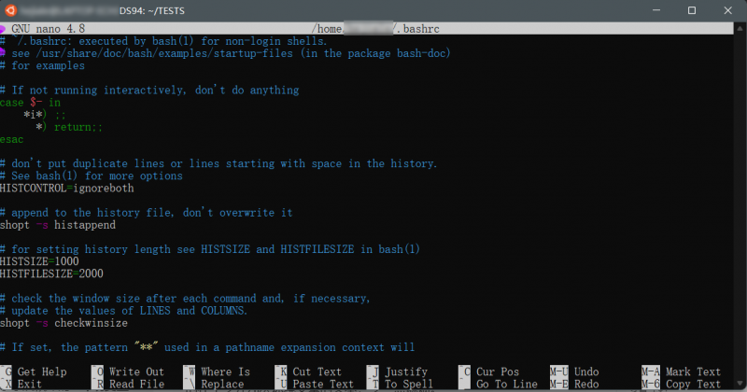Click the Go To Line shortcut
The image size is (747, 392).
click(508, 384)
